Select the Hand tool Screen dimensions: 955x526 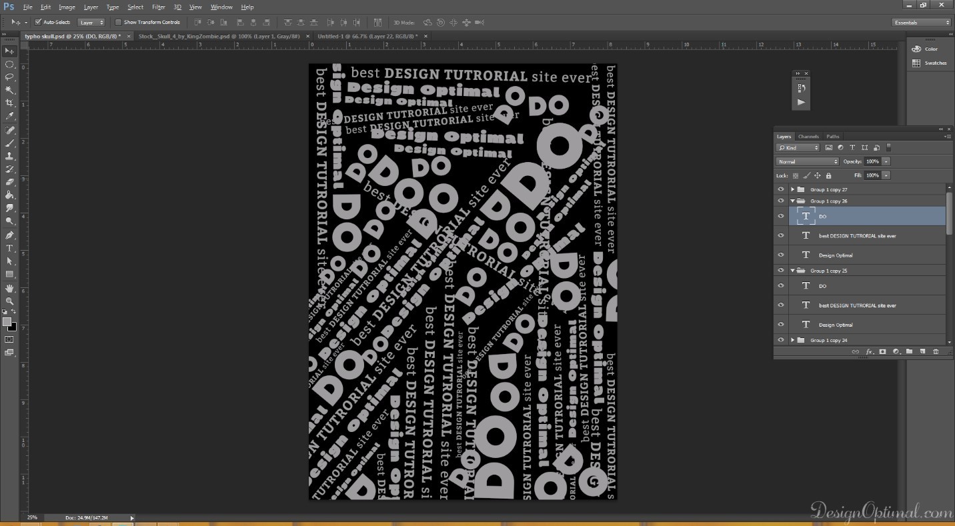tap(9, 289)
